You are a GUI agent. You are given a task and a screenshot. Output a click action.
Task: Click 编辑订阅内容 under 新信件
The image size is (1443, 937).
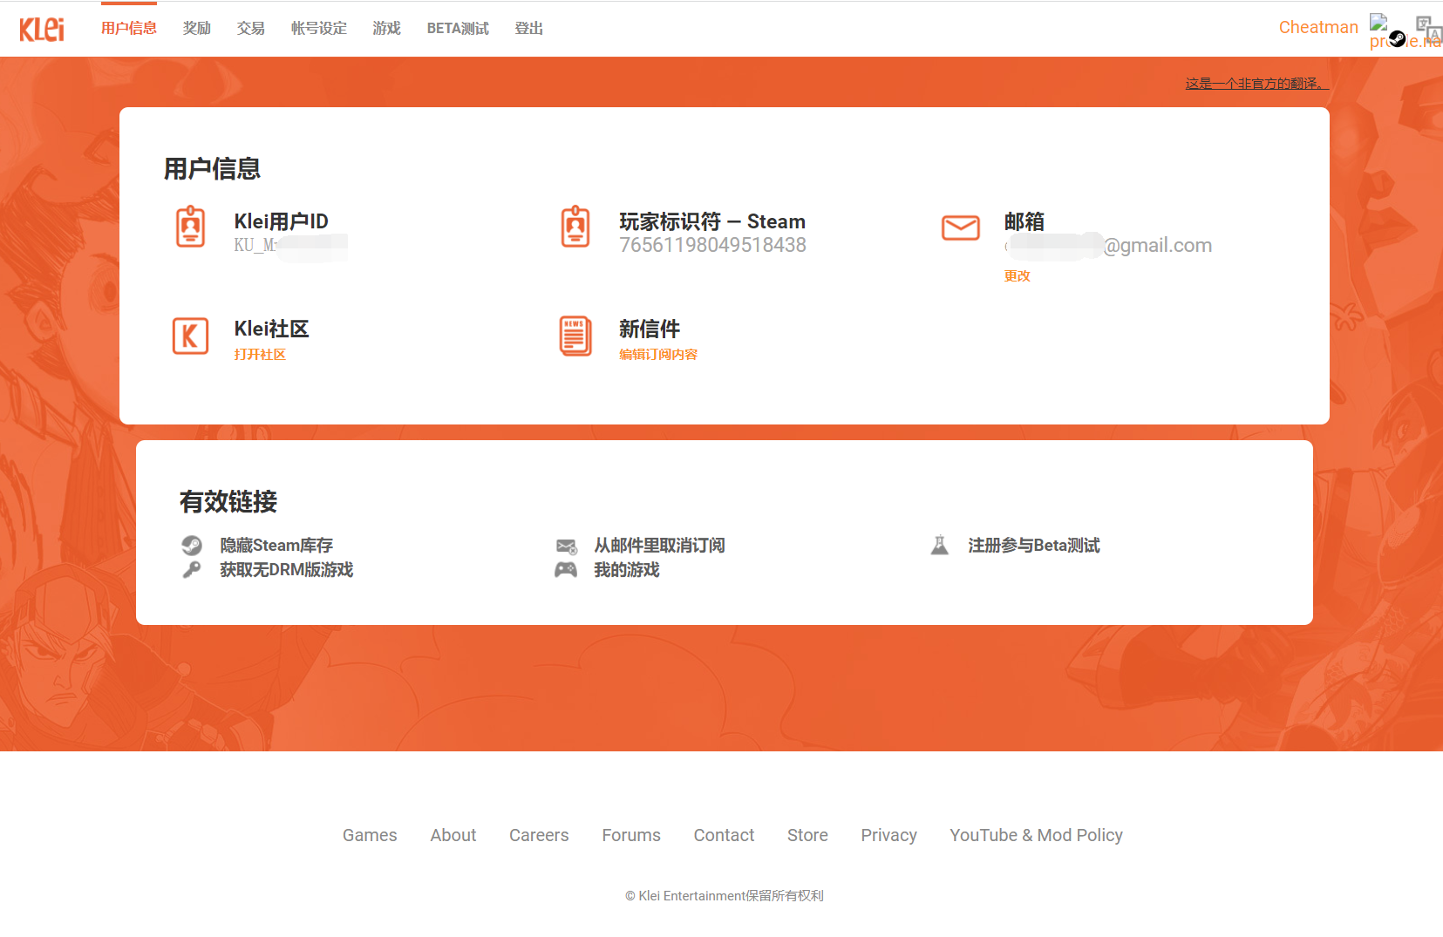658,354
